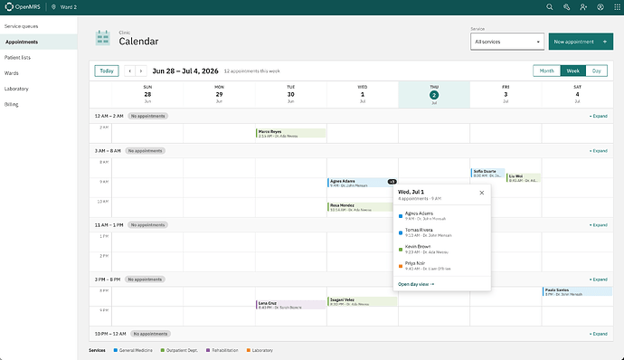Click the add patient icon
The width and height of the screenshot is (624, 360).
coord(583,7)
